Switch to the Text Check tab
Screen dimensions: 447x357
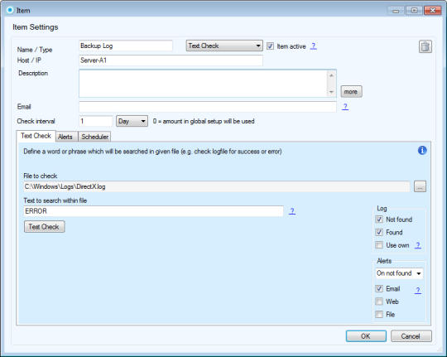36,136
